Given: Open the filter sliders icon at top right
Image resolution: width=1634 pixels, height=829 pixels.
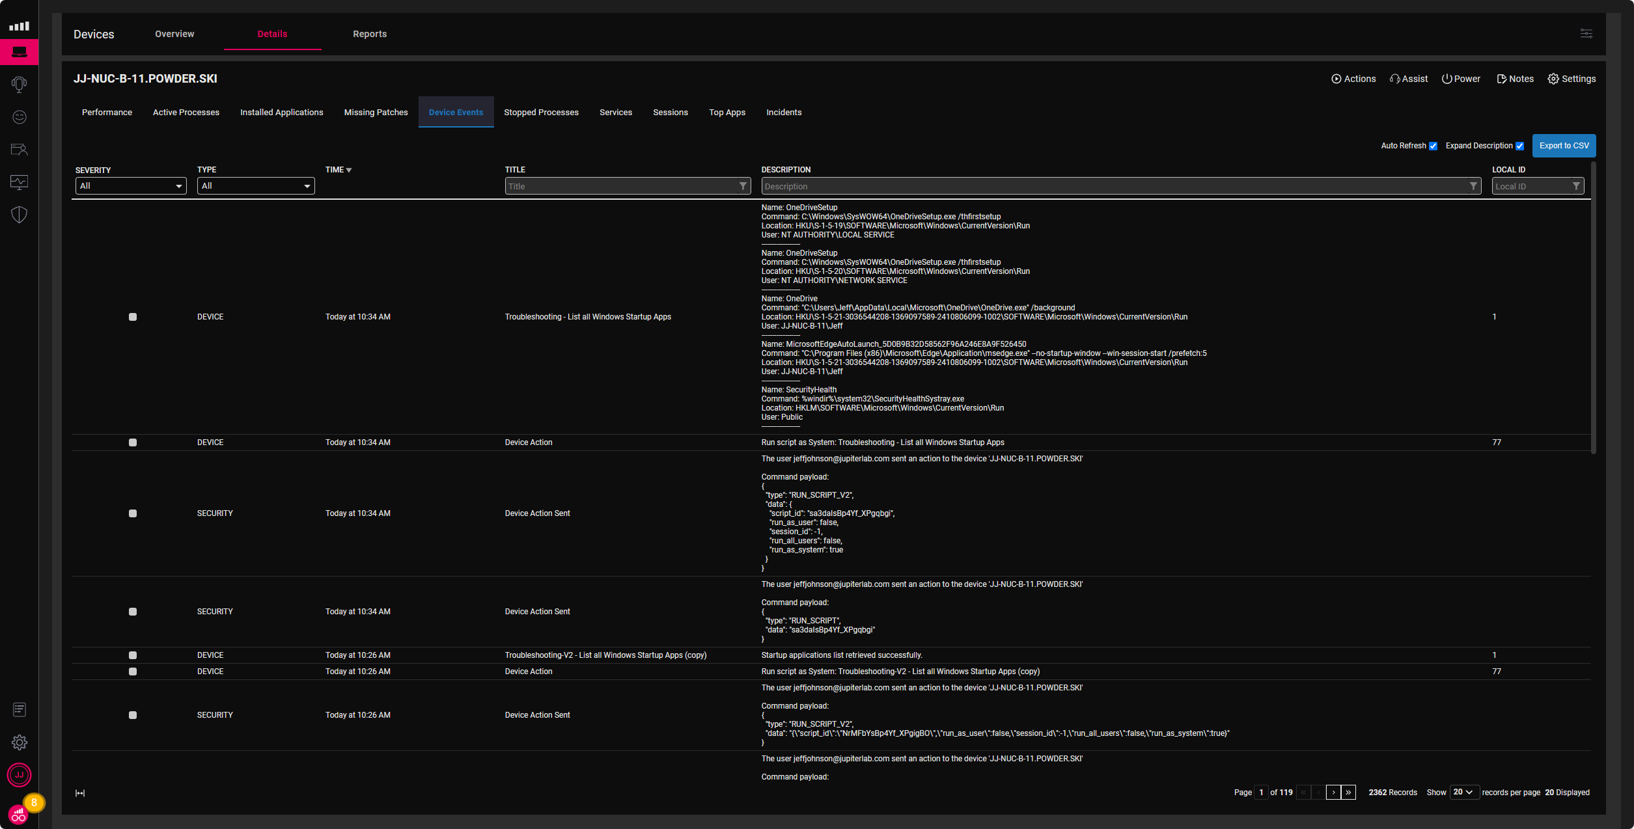Looking at the screenshot, I should (x=1586, y=34).
